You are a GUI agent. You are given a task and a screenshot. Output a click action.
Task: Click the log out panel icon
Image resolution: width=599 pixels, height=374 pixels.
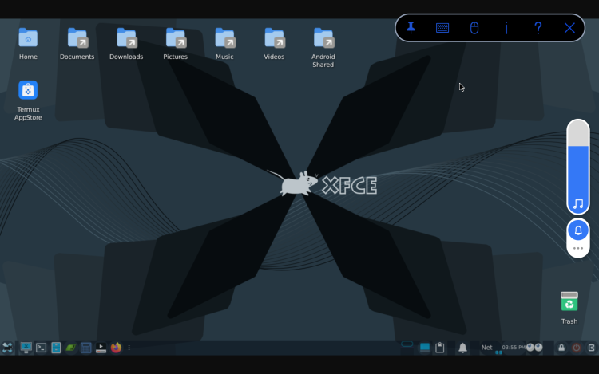(x=591, y=348)
